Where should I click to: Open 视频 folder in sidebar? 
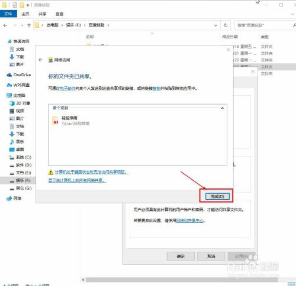[x=17, y=111]
